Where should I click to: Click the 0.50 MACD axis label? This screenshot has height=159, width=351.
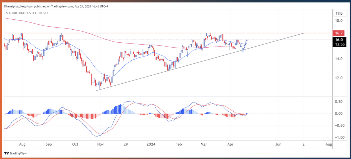click(x=338, y=101)
